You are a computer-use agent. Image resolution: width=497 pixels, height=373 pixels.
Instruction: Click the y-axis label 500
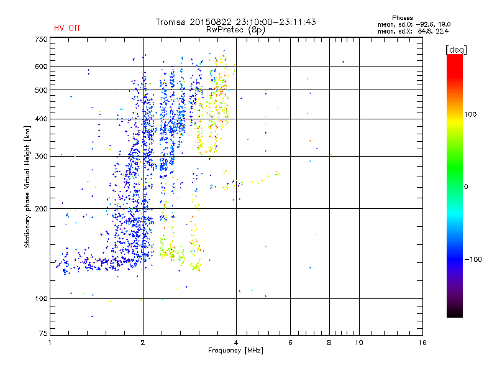[42, 90]
